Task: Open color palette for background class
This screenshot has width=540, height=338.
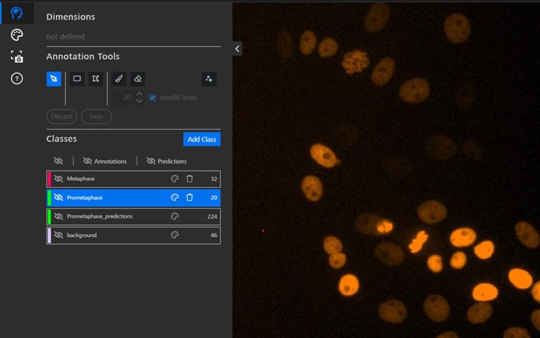Action: 174,235
